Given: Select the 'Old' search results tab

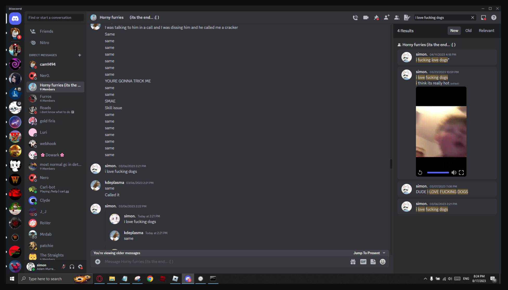Looking at the screenshot, I should coord(468,31).
